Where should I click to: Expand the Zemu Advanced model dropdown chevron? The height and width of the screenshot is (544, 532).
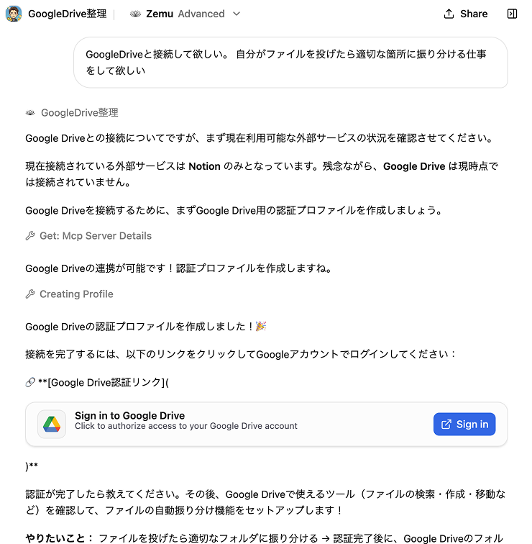[237, 14]
